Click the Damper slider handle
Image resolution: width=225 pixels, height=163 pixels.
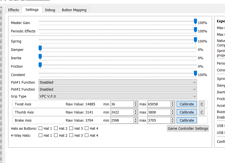40,48
